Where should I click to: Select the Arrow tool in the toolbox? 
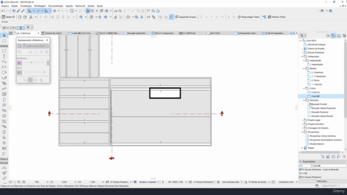pos(4,35)
